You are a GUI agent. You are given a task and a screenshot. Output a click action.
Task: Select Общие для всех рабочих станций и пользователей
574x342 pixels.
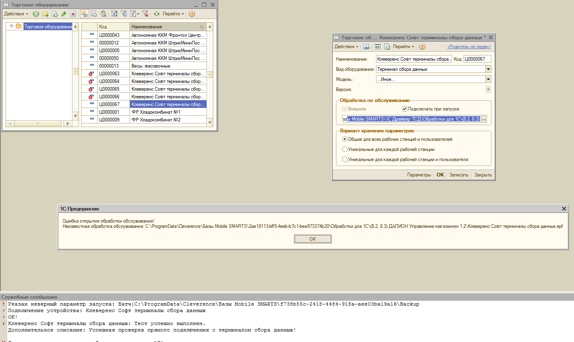coord(344,139)
